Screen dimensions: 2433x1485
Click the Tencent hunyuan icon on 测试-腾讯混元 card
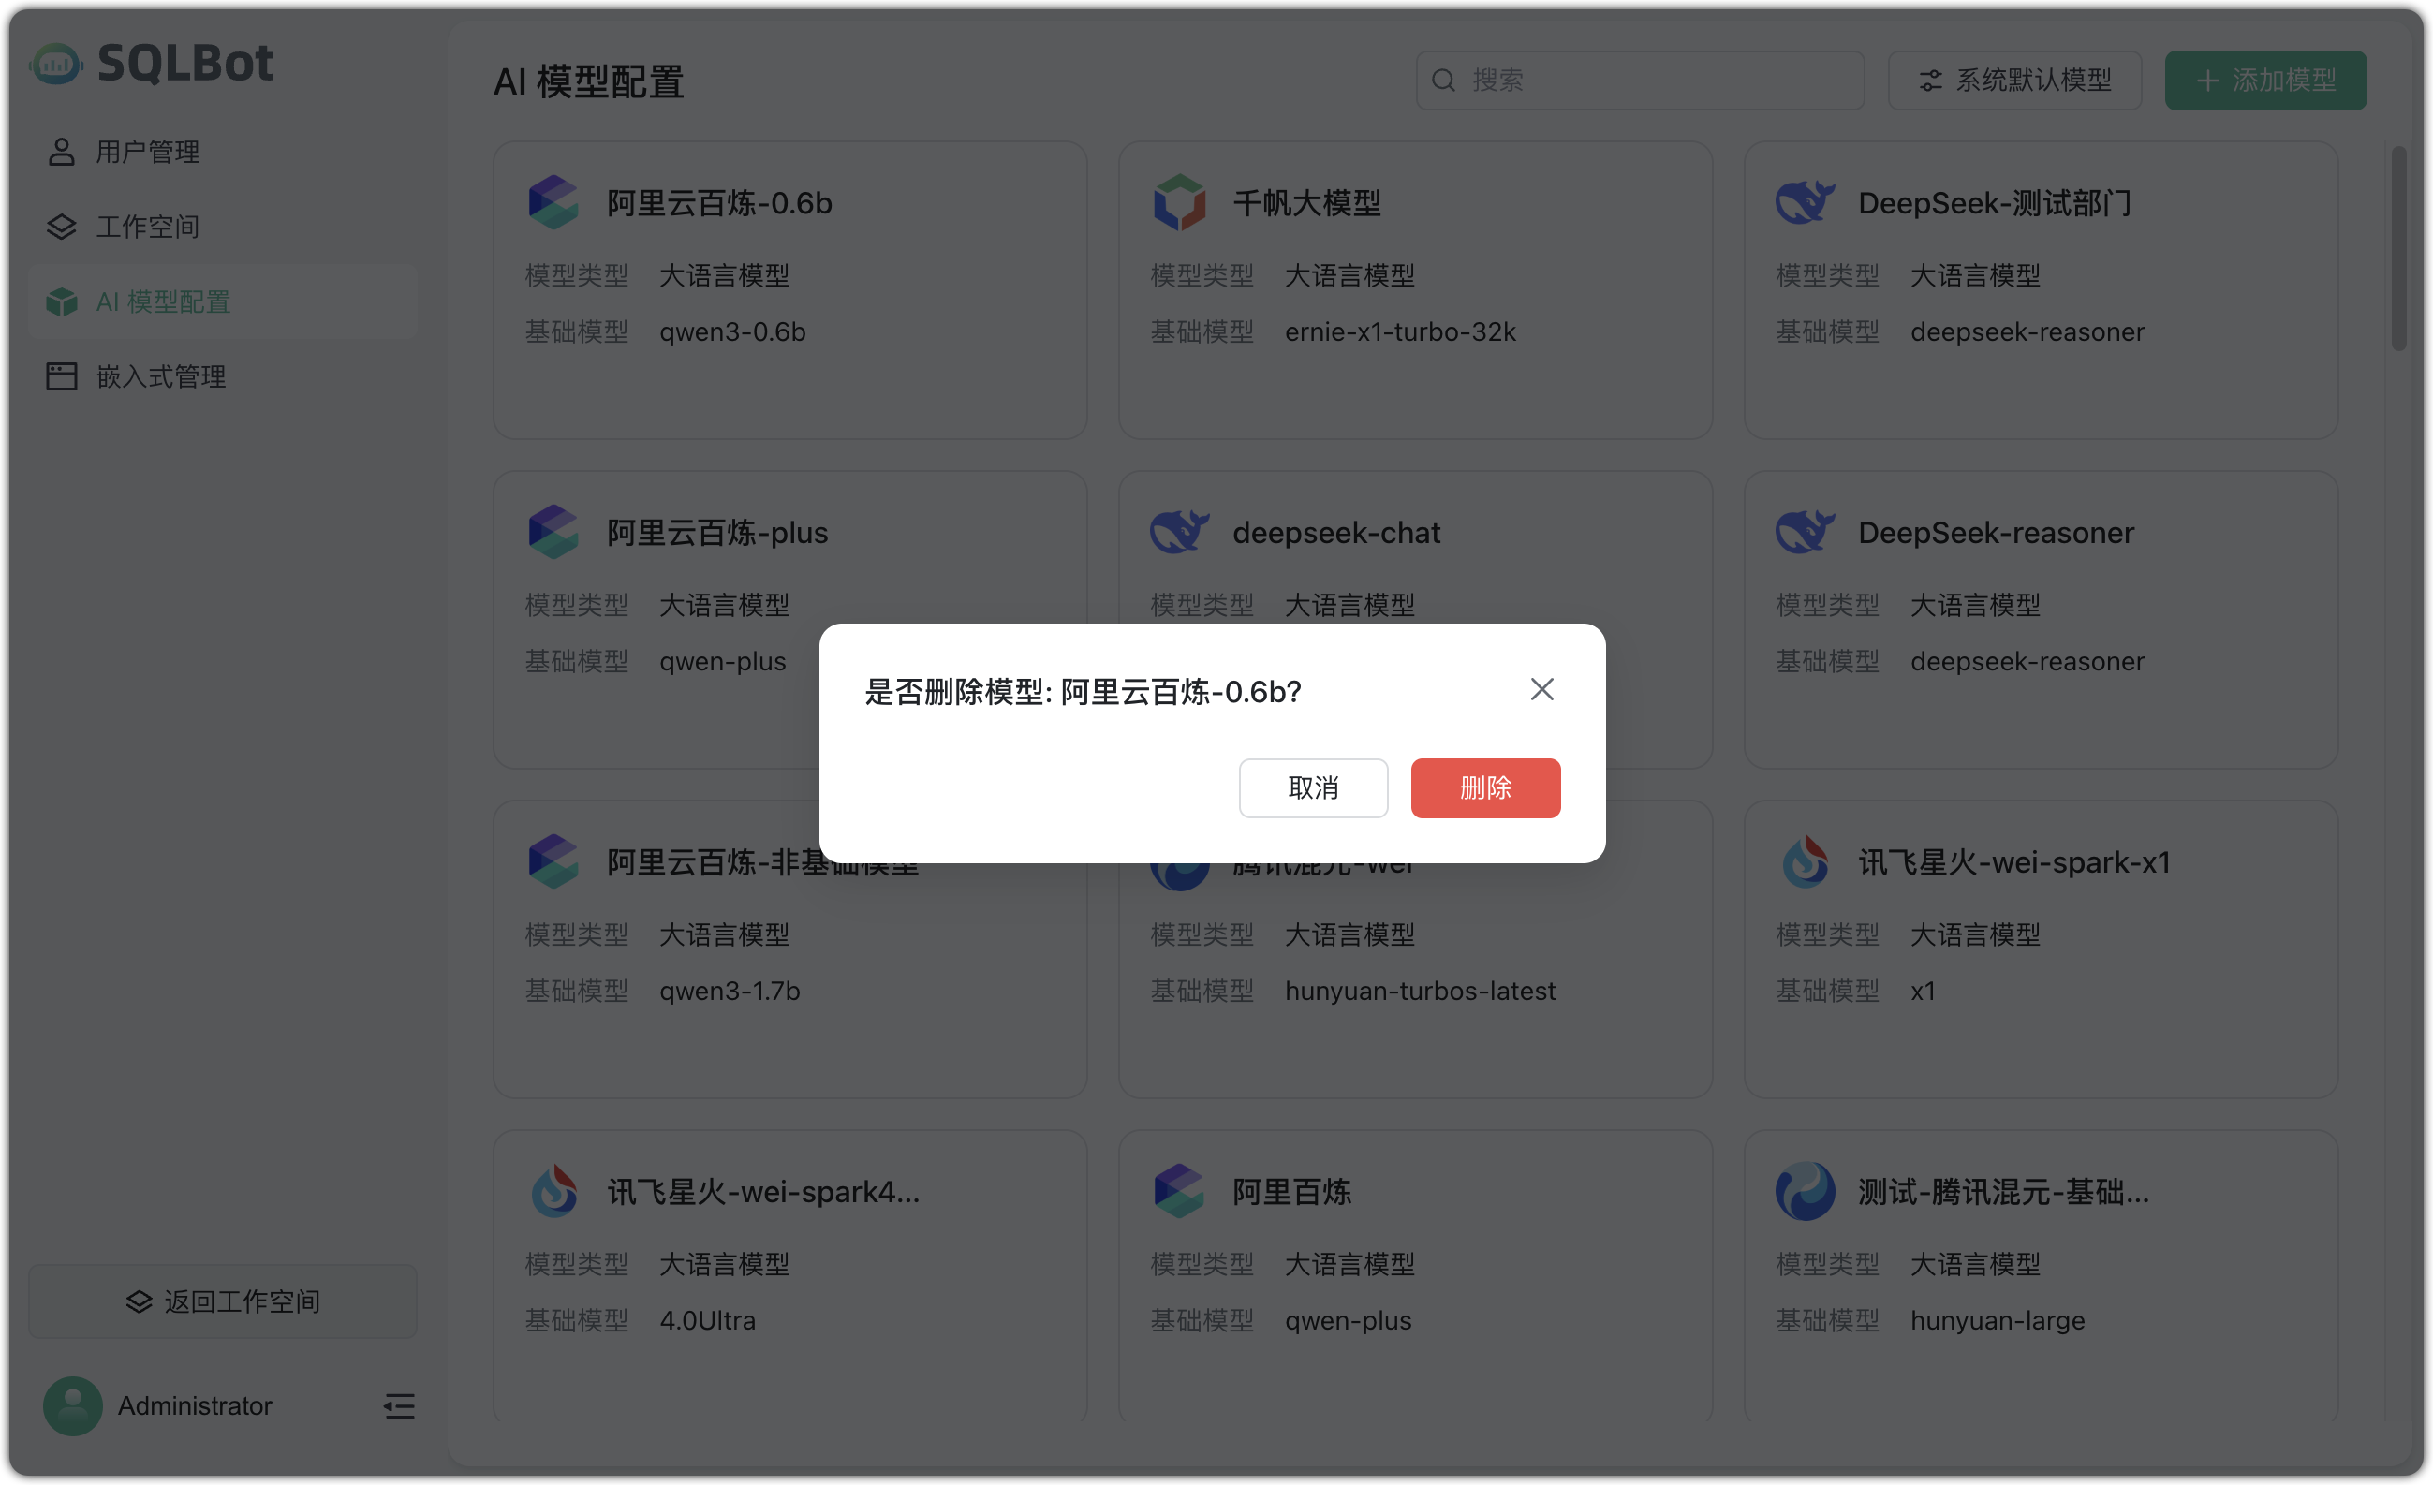click(x=1804, y=1190)
